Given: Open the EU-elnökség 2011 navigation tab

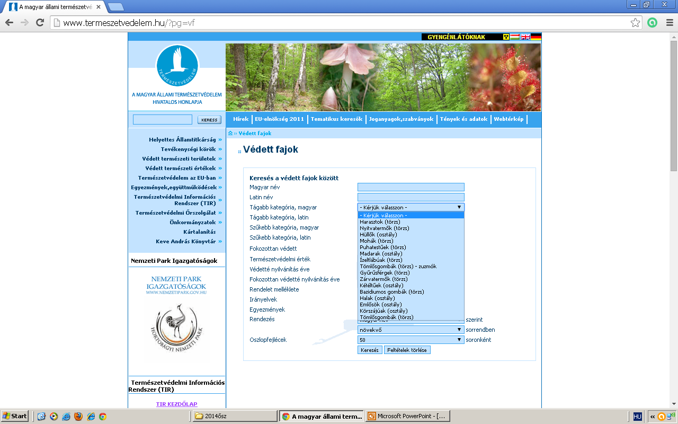Looking at the screenshot, I should coord(279,119).
